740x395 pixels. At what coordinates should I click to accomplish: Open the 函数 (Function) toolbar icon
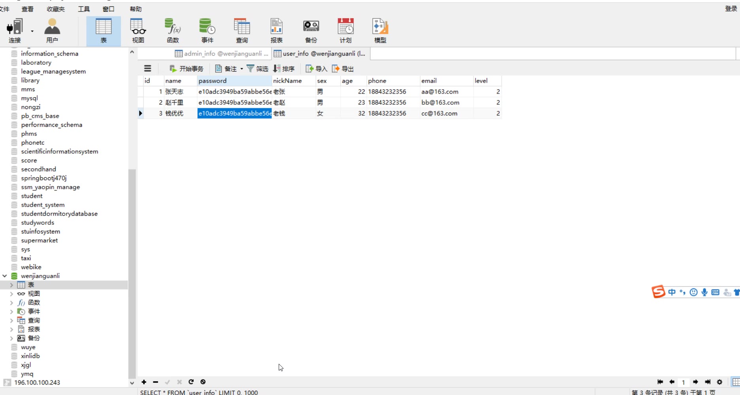173,30
